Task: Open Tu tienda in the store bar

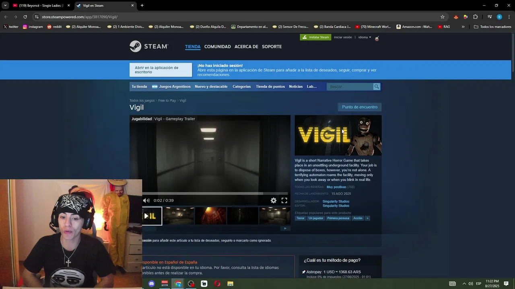Action: click(x=139, y=87)
